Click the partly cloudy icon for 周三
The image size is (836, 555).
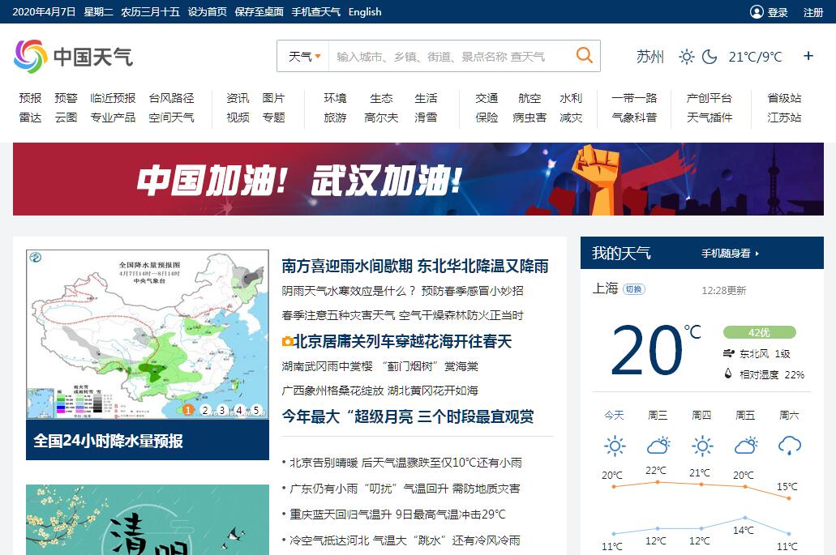[x=658, y=445]
